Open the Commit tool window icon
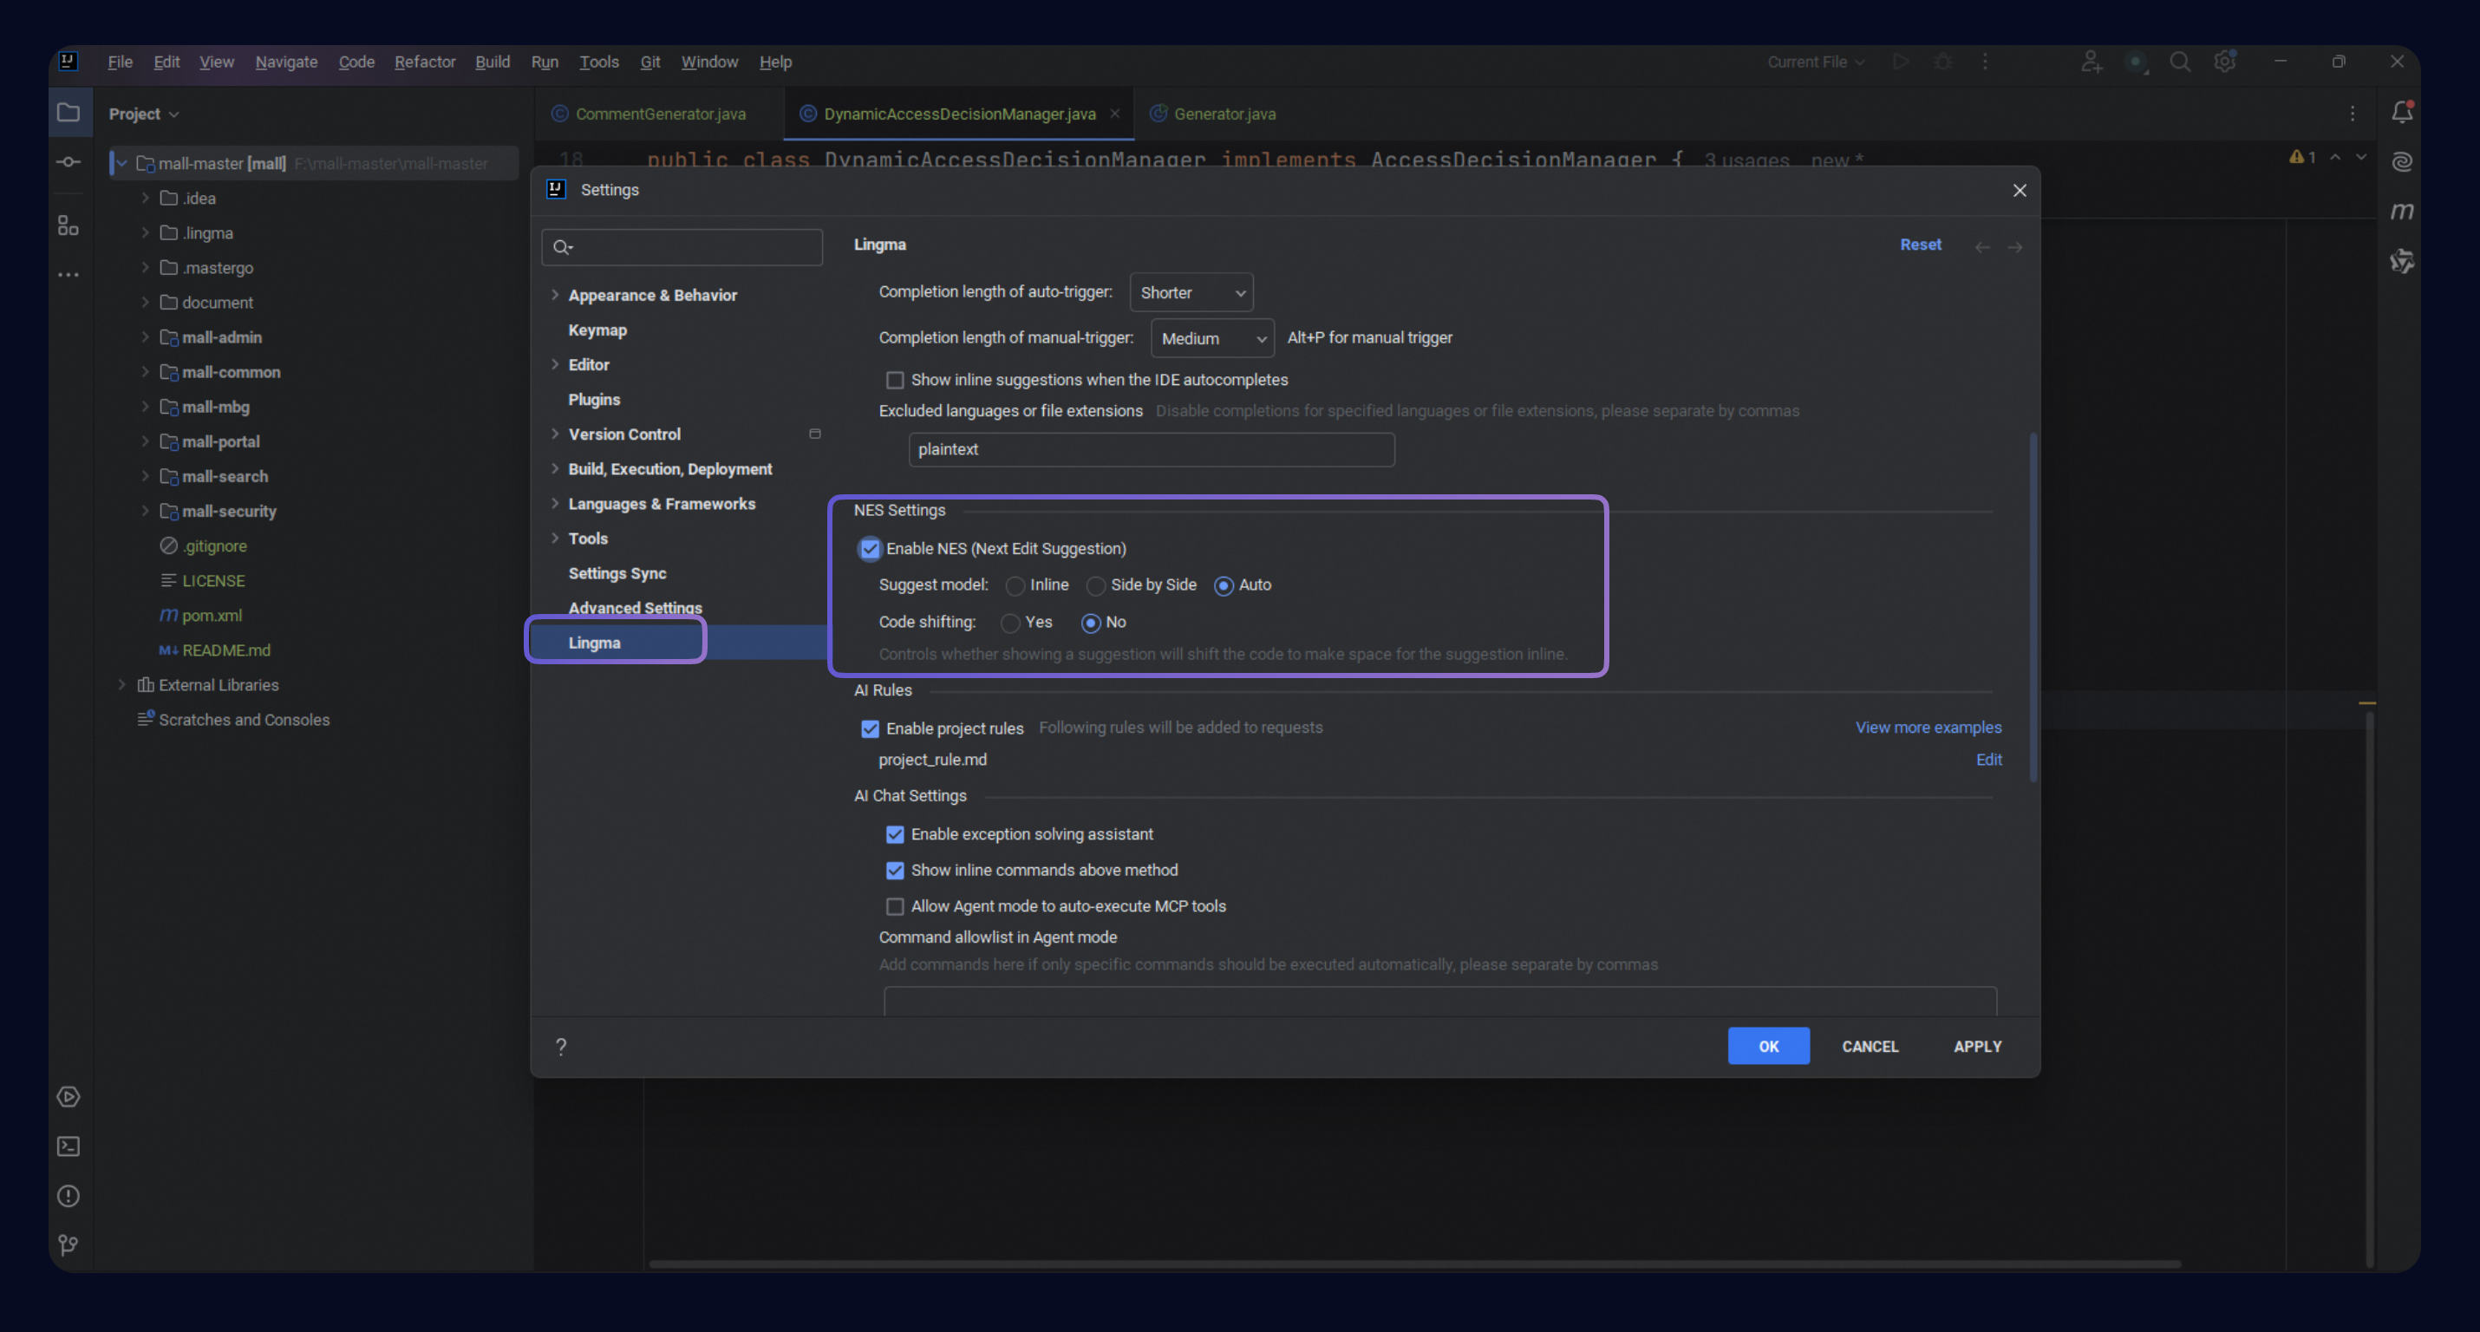Viewport: 2480px width, 1332px height. pos(69,162)
